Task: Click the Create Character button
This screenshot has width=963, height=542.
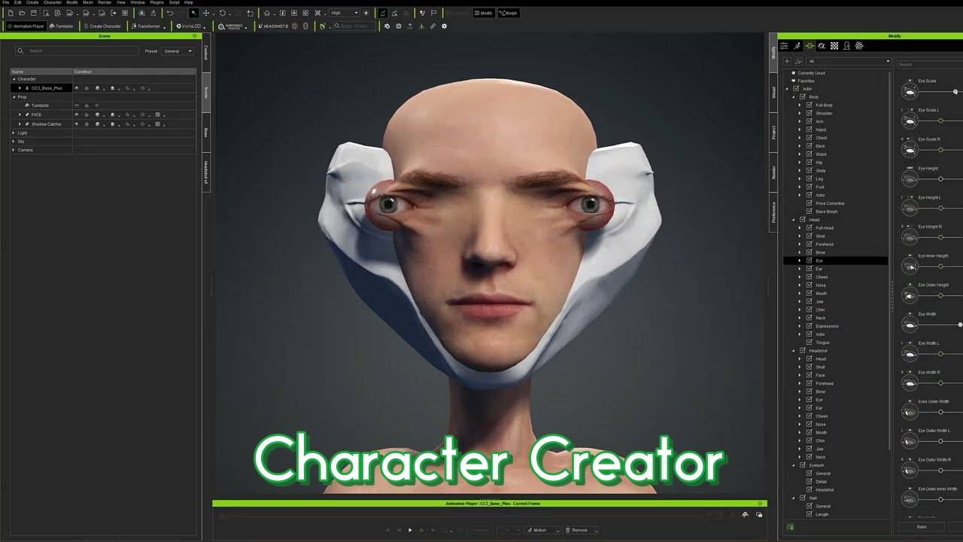Action: (103, 26)
